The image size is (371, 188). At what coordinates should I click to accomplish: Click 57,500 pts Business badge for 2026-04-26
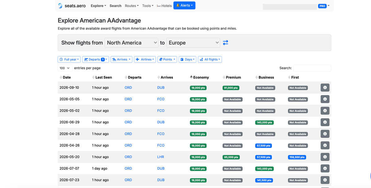point(264,146)
